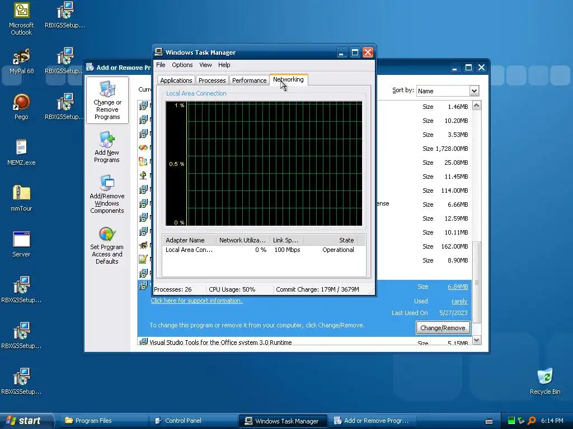Click the 6.84MB size link
This screenshot has width=573, height=429.
coord(458,287)
